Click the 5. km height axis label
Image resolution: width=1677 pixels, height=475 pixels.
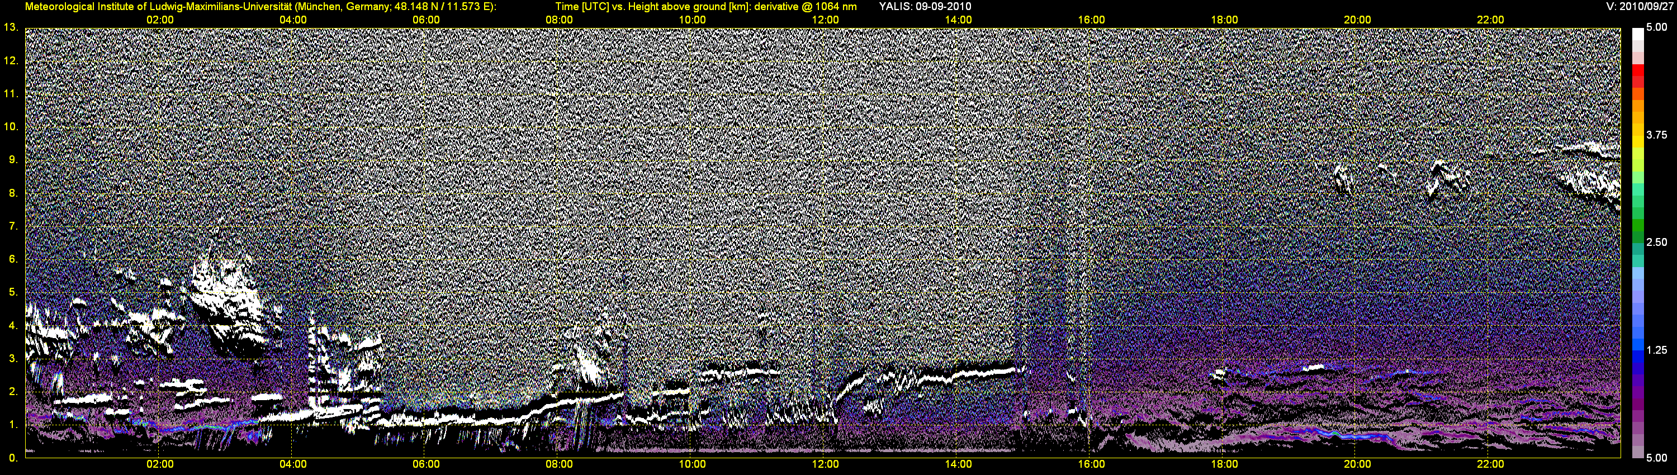pos(13,292)
